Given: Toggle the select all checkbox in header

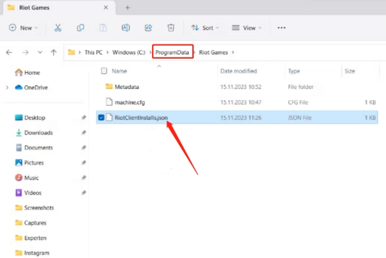Looking at the screenshot, I should [x=103, y=71].
